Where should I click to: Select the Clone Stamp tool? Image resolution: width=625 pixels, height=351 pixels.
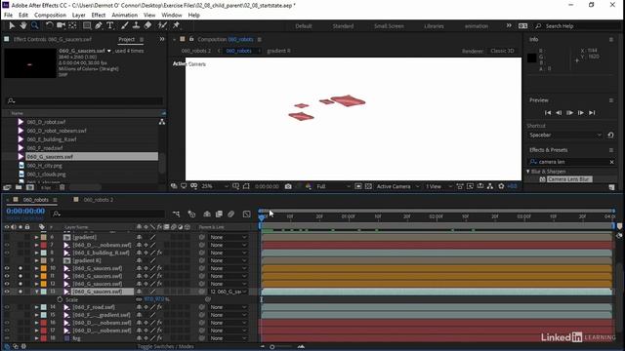136,25
